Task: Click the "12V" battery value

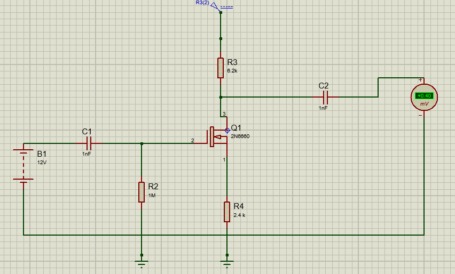Action: point(42,163)
